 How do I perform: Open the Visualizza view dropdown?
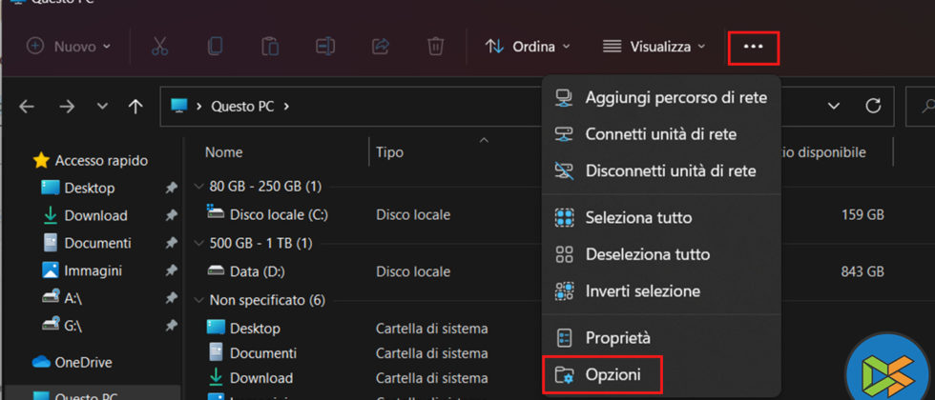point(654,46)
